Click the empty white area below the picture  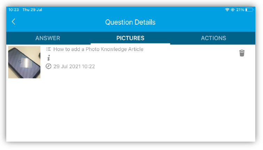pyautogui.click(x=130, y=111)
